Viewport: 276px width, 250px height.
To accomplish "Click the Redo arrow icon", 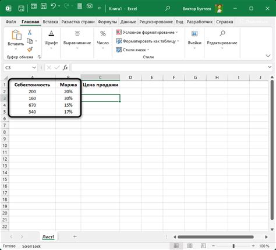I will tap(66, 6).
